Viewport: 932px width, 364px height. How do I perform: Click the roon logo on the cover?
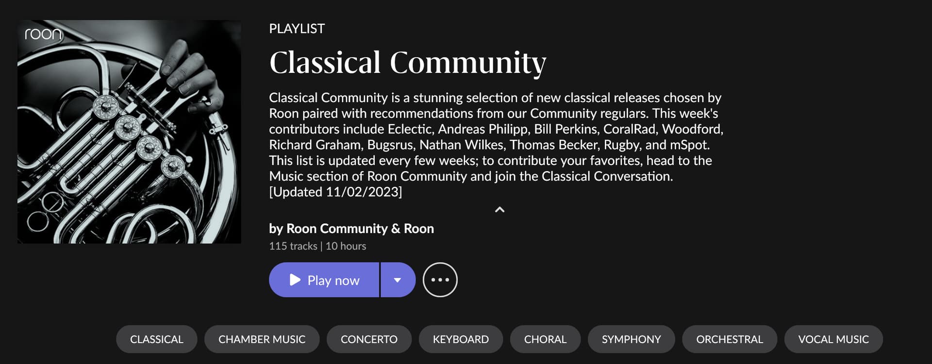(44, 34)
